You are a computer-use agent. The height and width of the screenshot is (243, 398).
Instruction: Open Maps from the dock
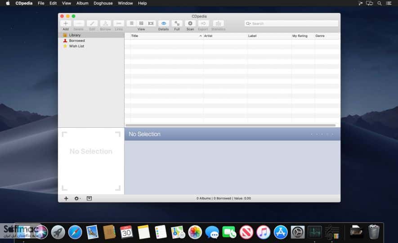point(178,232)
